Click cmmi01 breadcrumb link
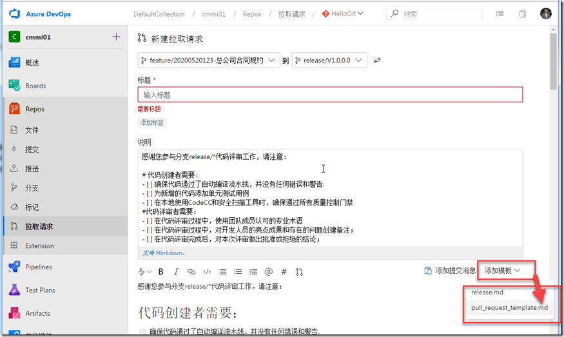This screenshot has height=337, width=564. (x=213, y=14)
